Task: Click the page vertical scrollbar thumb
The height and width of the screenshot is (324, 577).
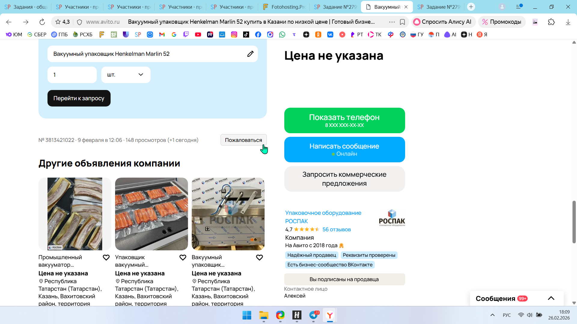Action: 574,222
